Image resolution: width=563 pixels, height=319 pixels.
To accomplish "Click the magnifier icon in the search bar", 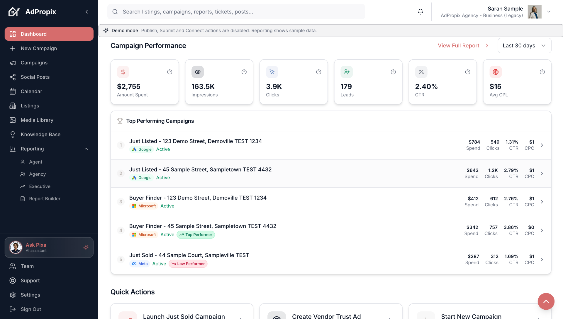I will click(115, 12).
